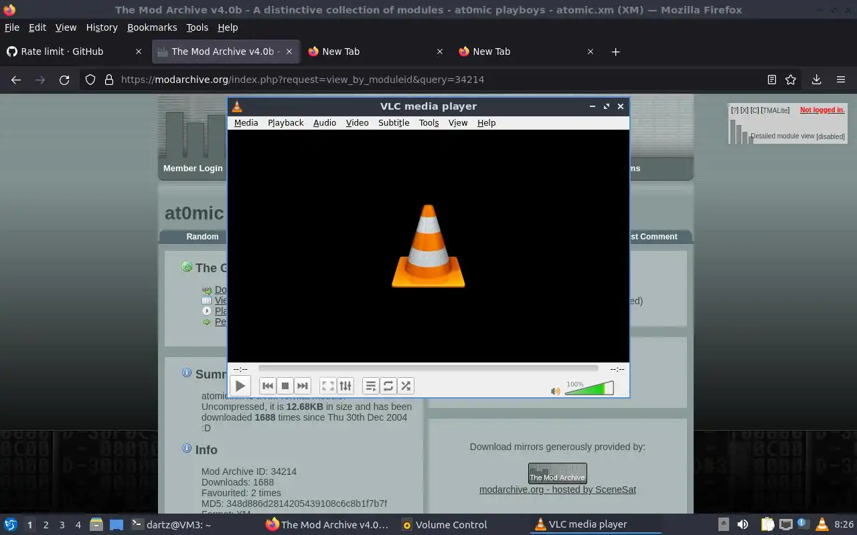Open a new Firefox tab with plus button
The image size is (857, 535).
[615, 51]
